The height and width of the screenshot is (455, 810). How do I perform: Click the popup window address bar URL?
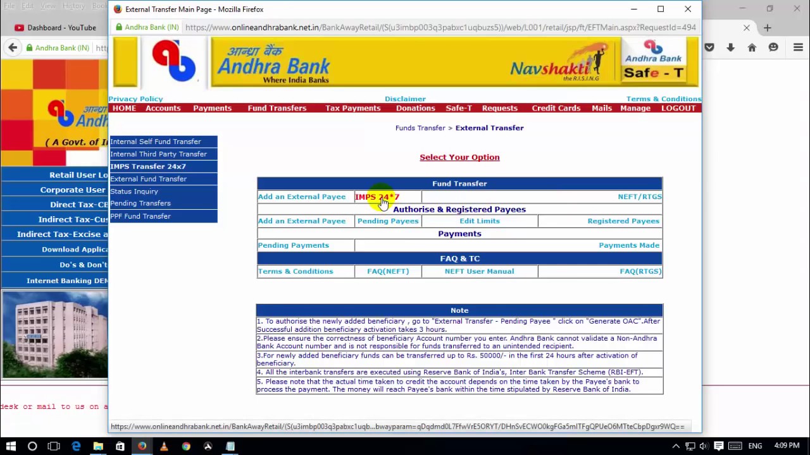point(440,27)
